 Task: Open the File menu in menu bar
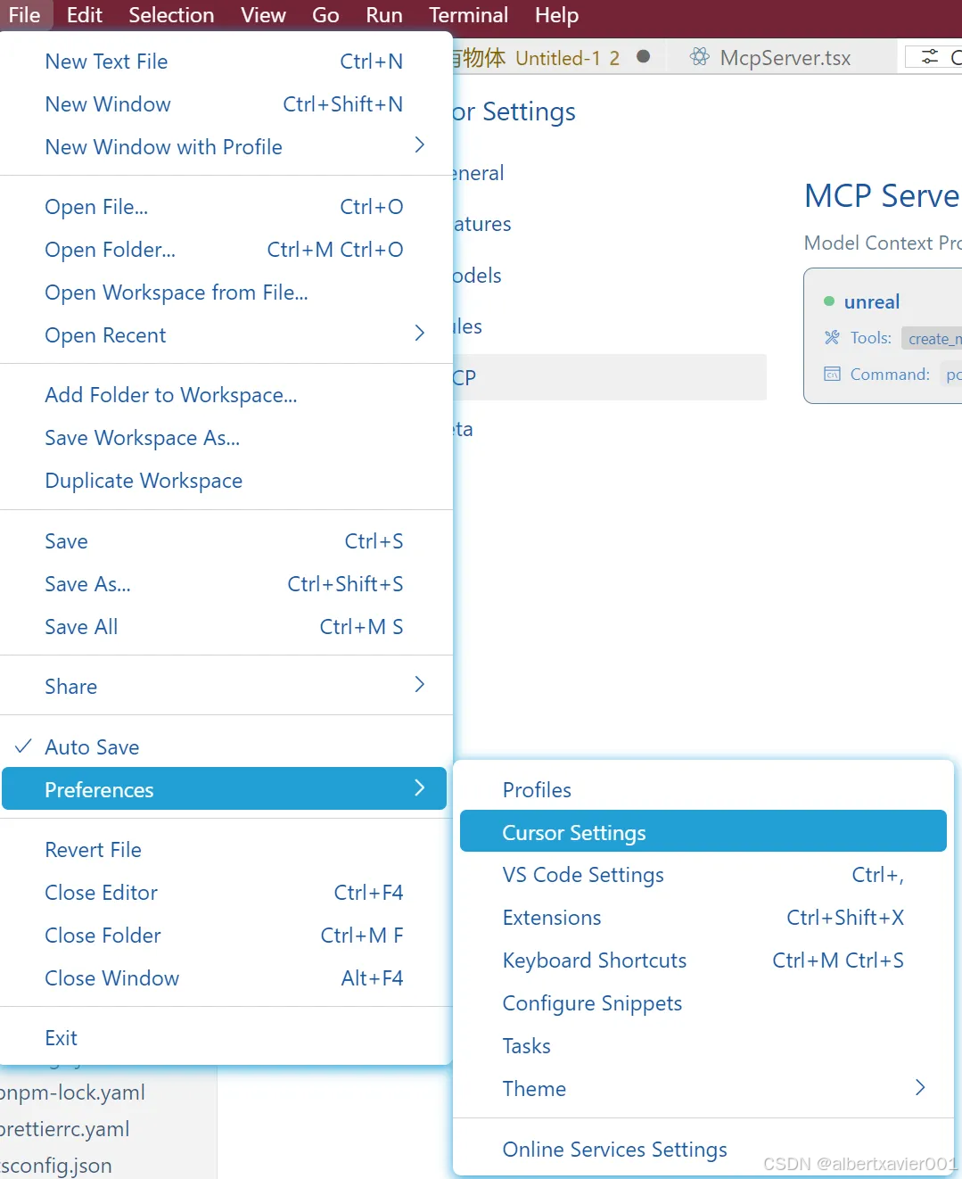[24, 15]
